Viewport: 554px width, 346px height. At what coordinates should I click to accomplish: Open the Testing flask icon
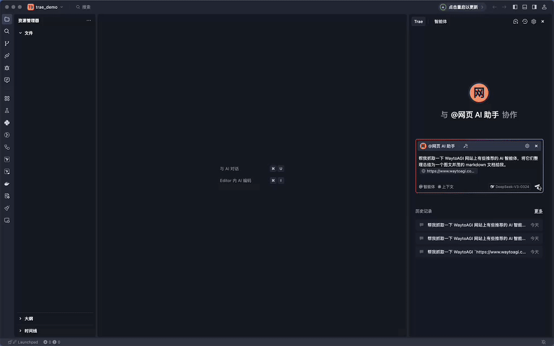point(6,110)
